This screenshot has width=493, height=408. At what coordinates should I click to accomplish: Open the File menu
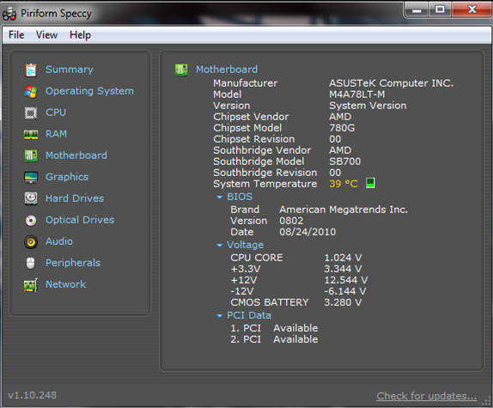pos(16,35)
